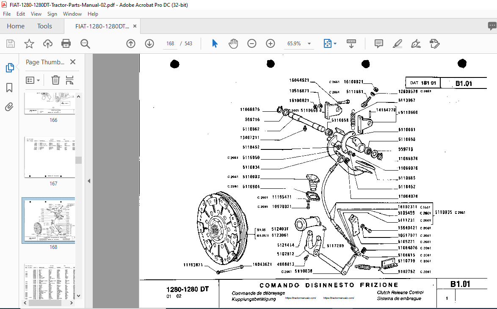The width and height of the screenshot is (497, 309).
Task: Click part number 11193871 in diagram
Action: tap(193, 265)
